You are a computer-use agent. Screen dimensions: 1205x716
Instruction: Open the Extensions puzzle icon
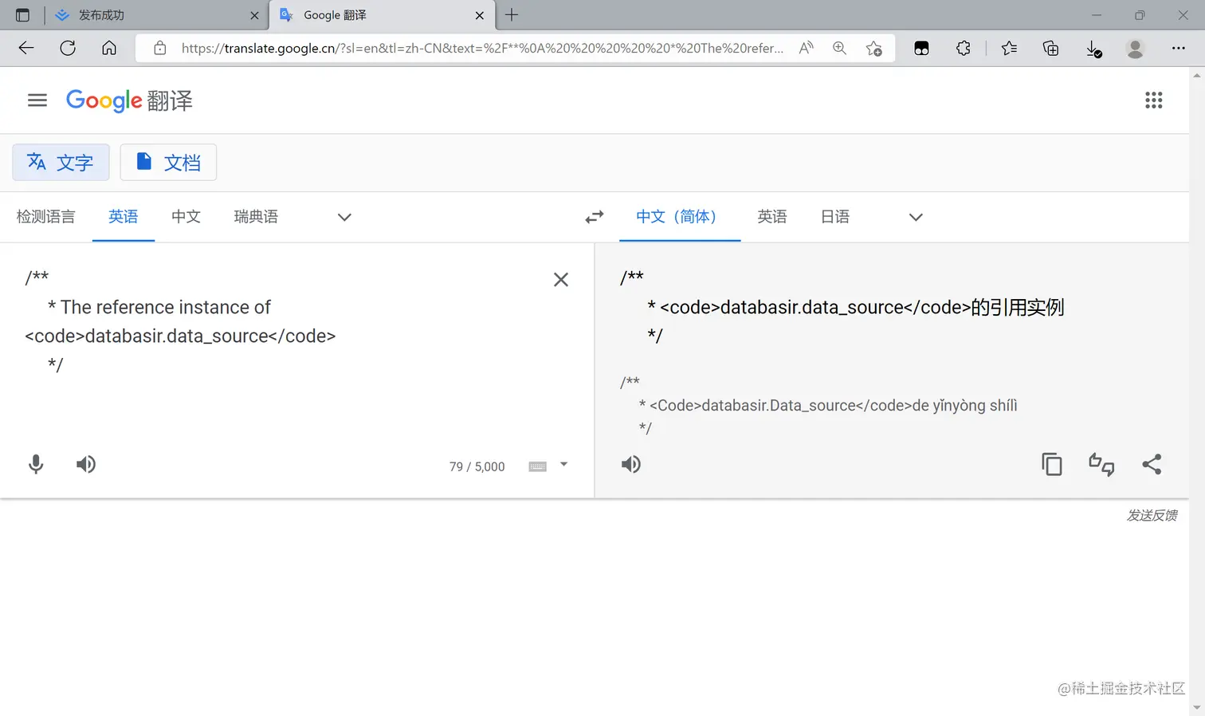[x=964, y=48]
